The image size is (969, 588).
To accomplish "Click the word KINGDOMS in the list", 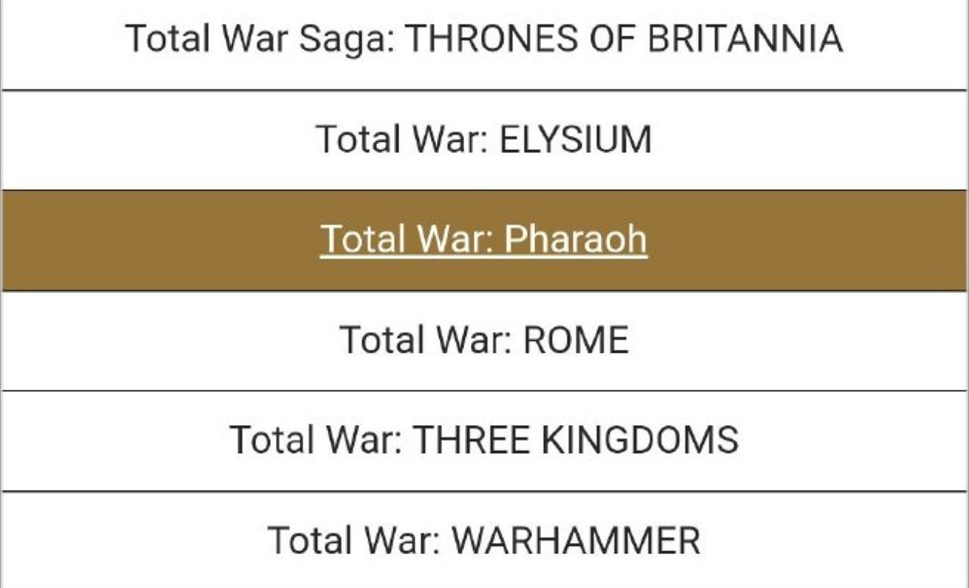I will (640, 439).
